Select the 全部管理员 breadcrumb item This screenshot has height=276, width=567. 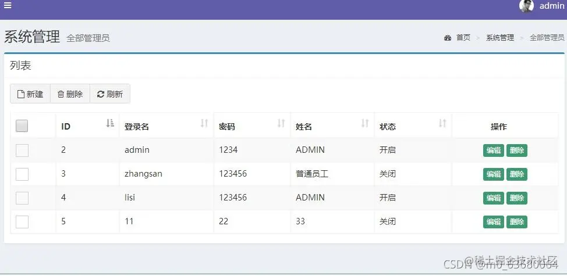point(547,38)
